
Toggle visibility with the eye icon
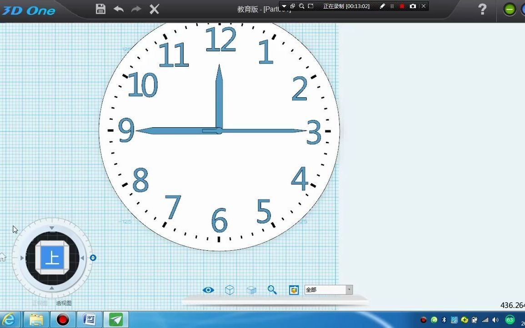pos(208,290)
